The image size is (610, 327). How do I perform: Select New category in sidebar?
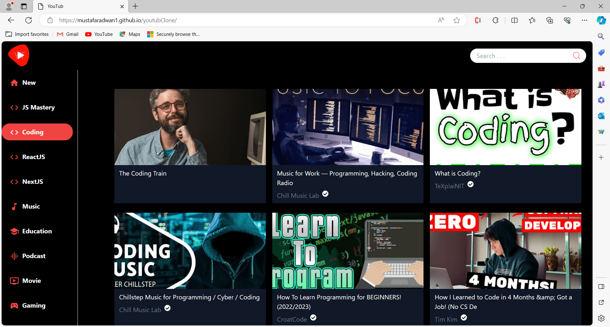(37, 83)
